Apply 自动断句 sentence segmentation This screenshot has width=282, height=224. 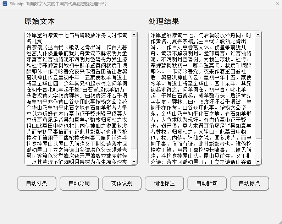coord(207,183)
